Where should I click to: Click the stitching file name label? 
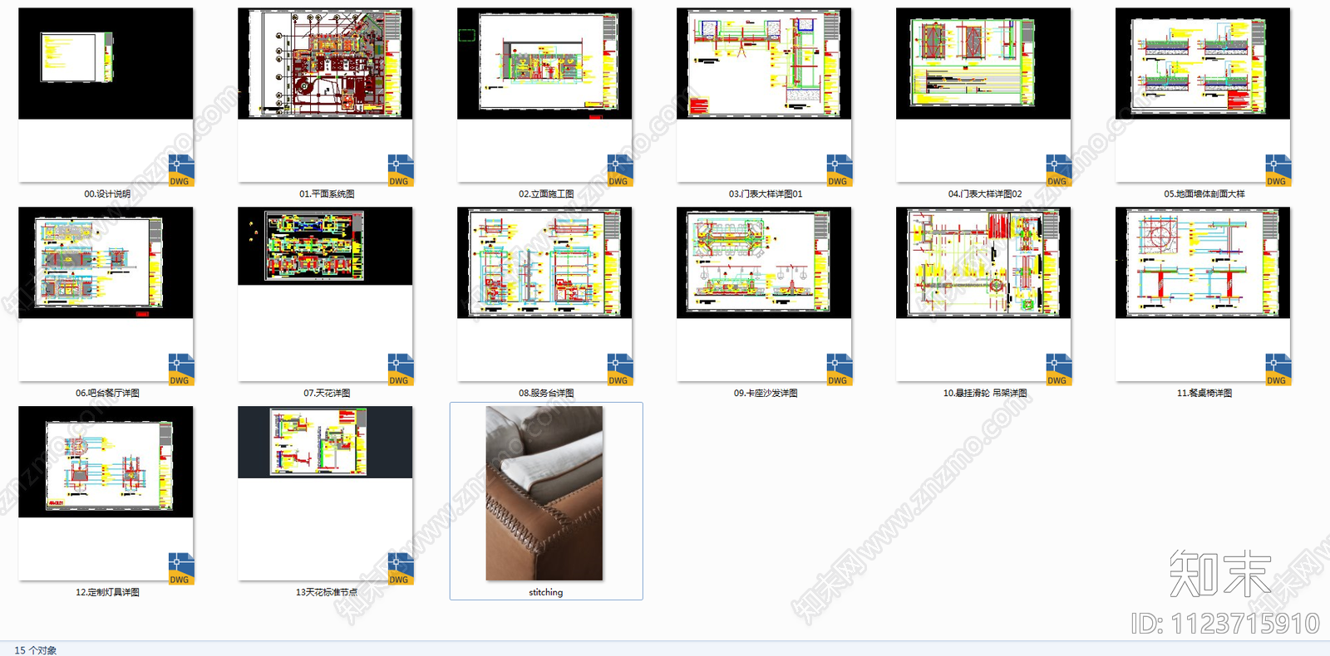coord(546,593)
